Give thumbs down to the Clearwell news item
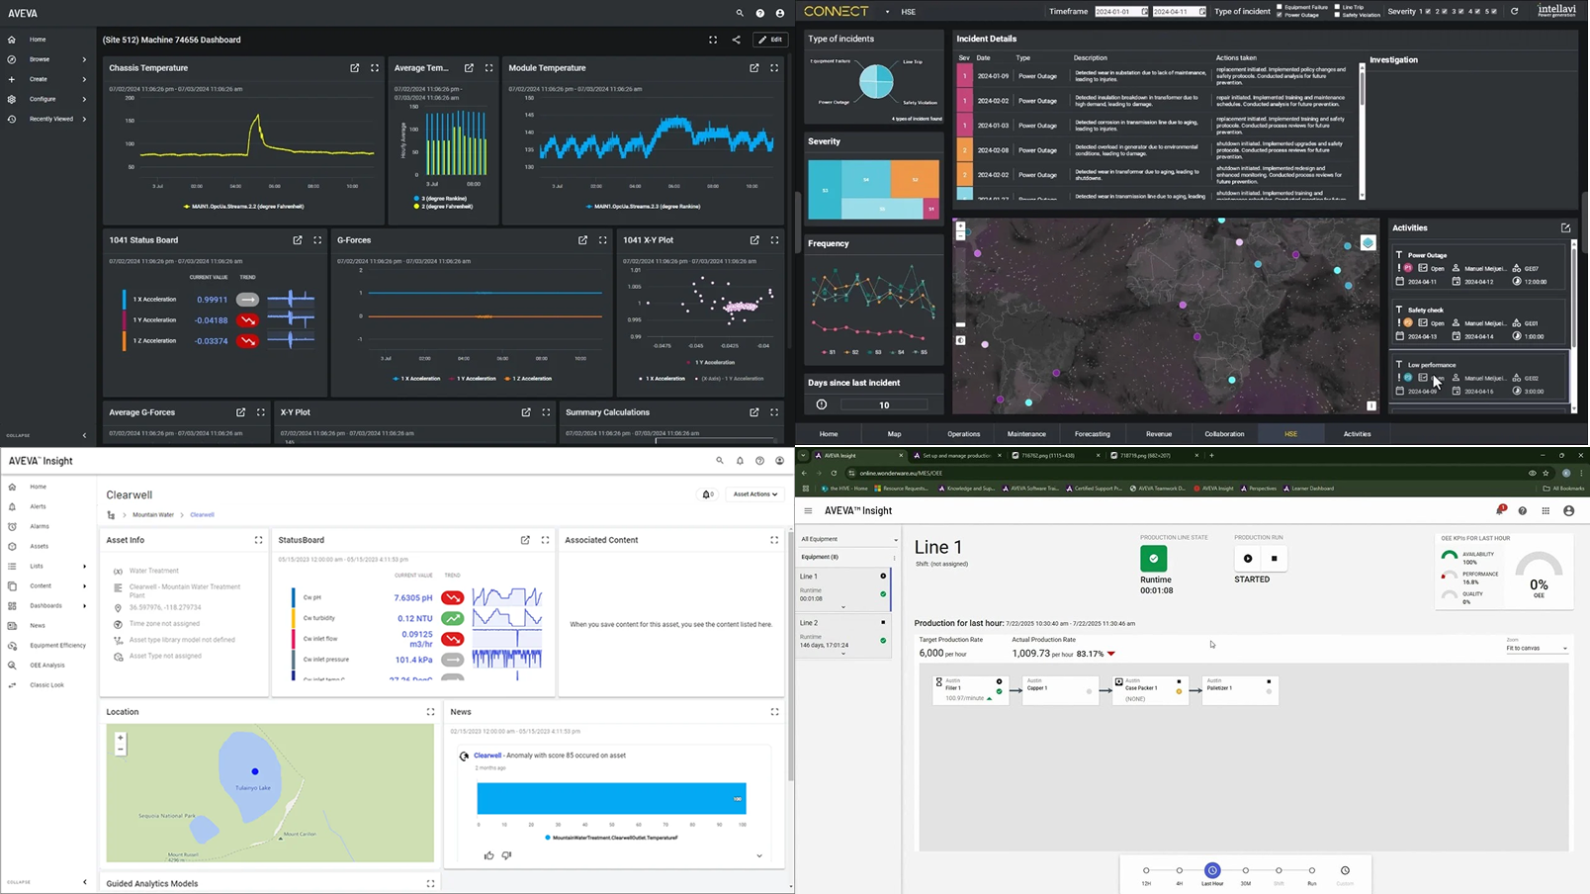This screenshot has width=1590, height=894. (x=506, y=855)
